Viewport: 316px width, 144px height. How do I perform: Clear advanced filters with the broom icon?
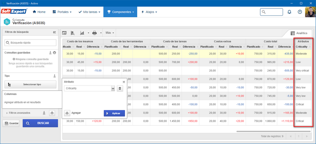pyautogui.click(x=44, y=113)
